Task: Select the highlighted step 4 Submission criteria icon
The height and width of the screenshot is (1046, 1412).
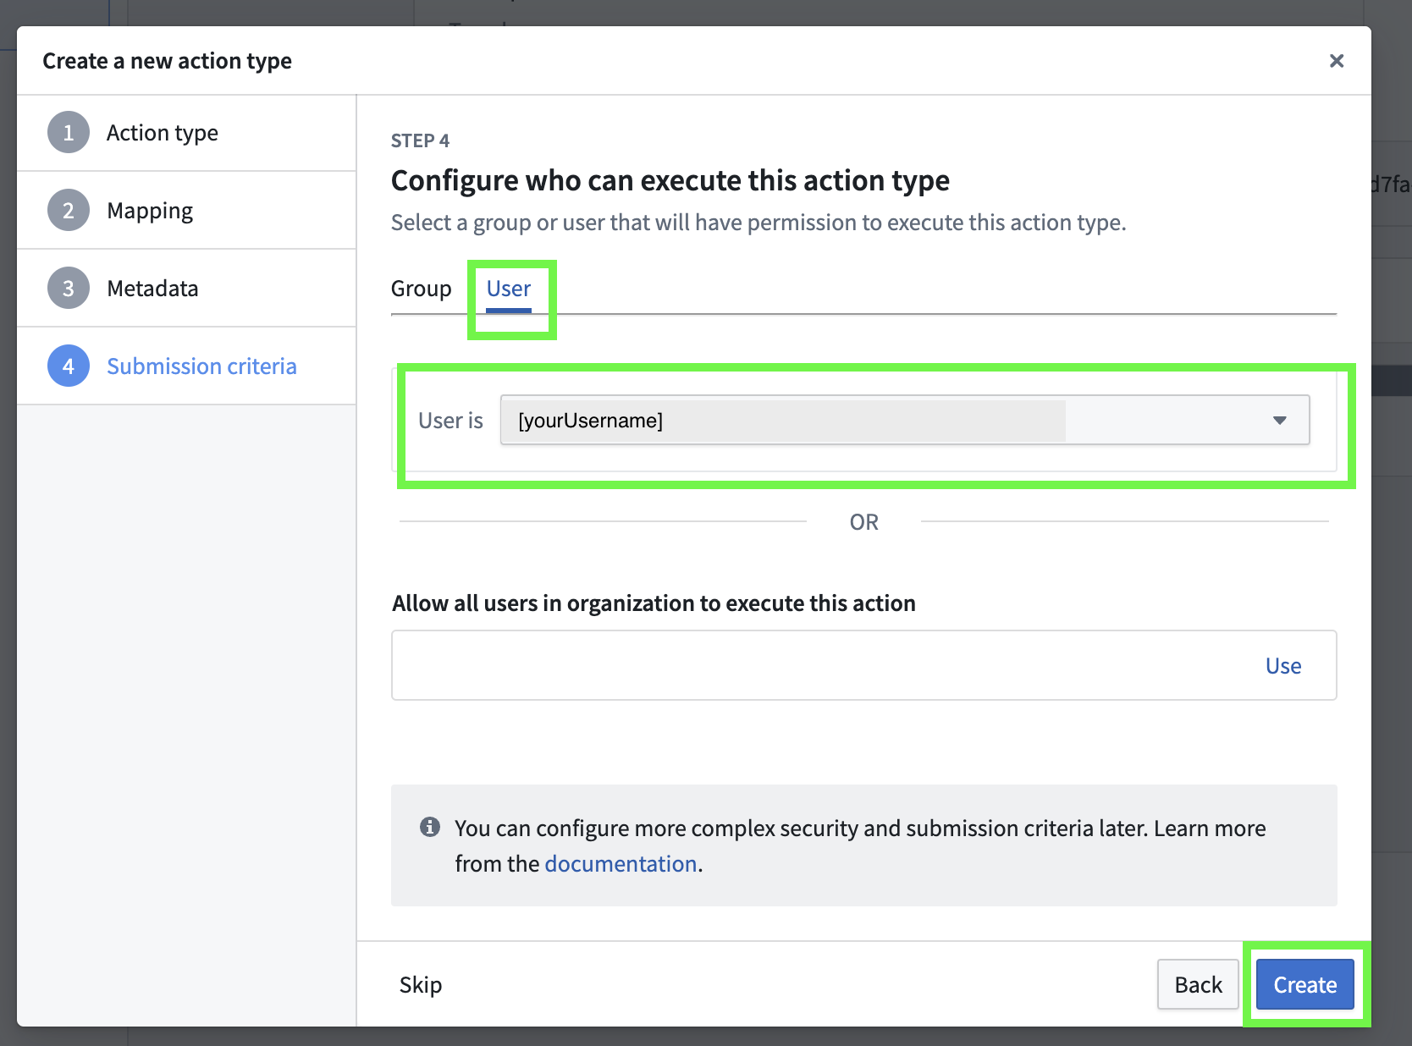Action: point(68,366)
